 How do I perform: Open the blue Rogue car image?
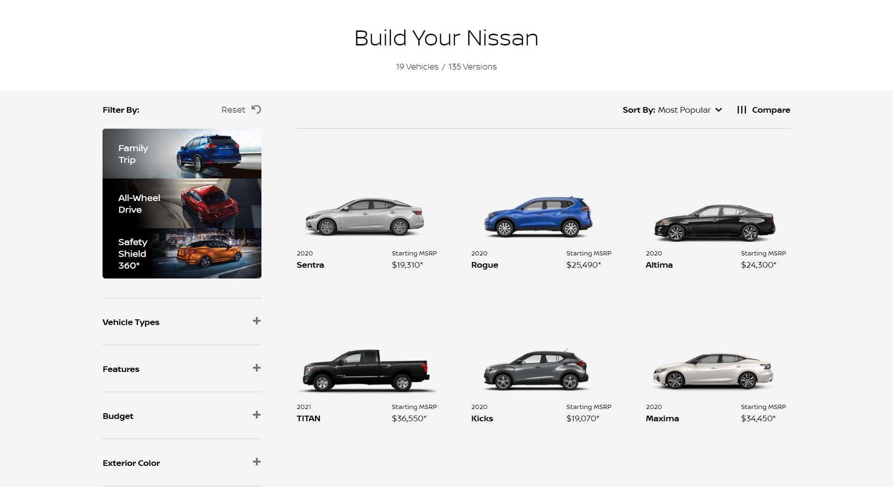tap(538, 217)
